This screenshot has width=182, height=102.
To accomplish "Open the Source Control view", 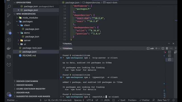I will pos(9,15).
